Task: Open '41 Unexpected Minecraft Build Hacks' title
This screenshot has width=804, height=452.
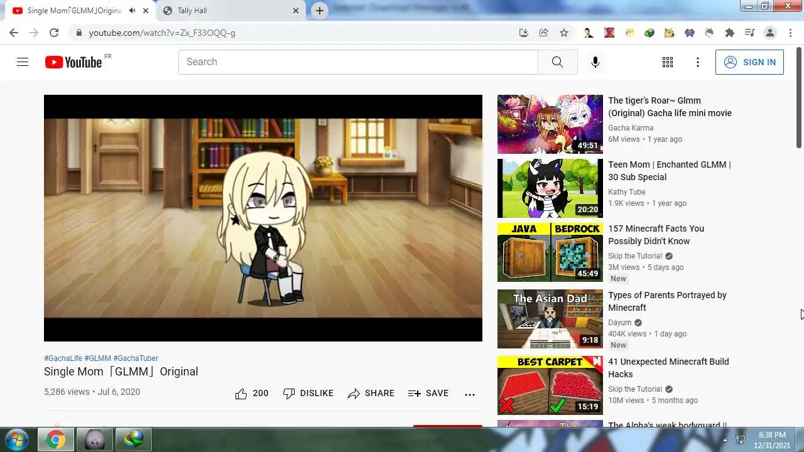Action: tap(668, 368)
